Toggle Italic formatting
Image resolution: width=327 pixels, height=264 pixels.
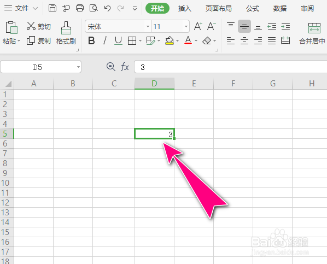[x=105, y=40]
